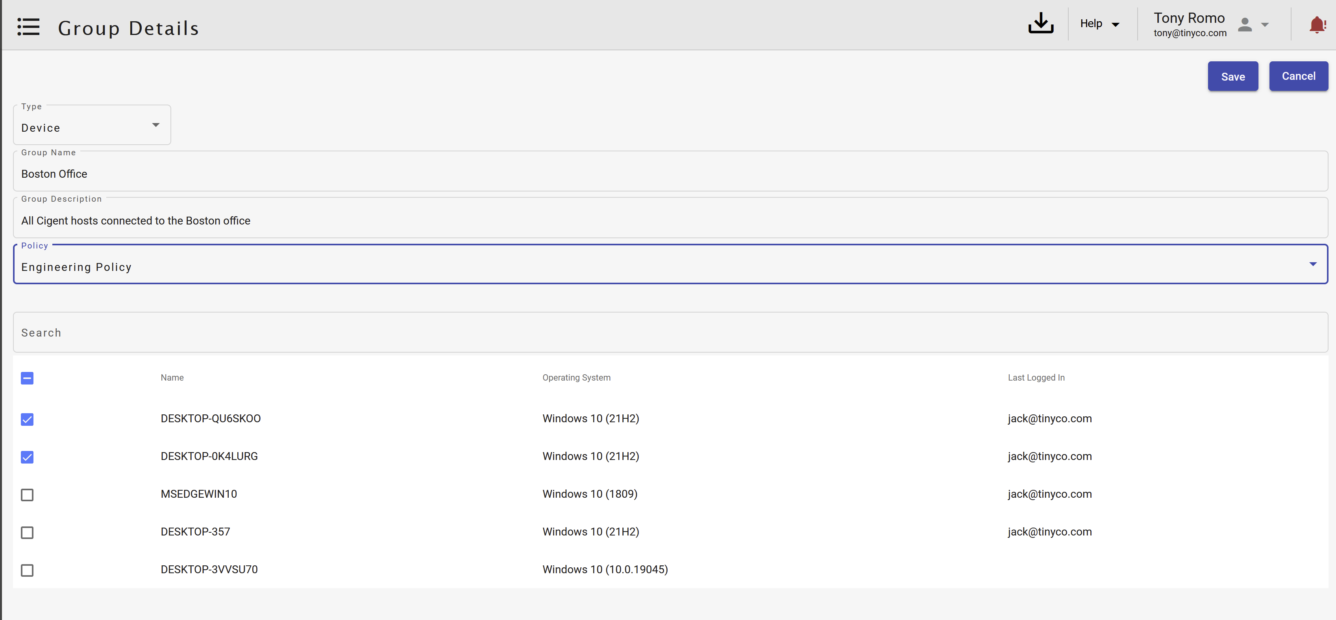Screen dimensions: 1336x620
Task: Tick the DESKTOP-3VVSU70 checkbox
Action: click(x=28, y=570)
